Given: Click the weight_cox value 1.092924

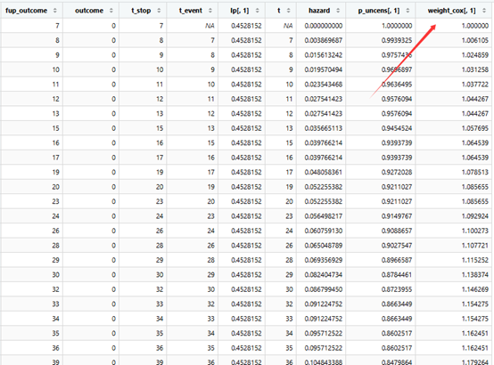Looking at the screenshot, I should 475,216.
